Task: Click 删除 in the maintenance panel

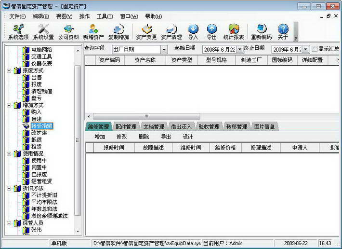Action: pos(144,137)
